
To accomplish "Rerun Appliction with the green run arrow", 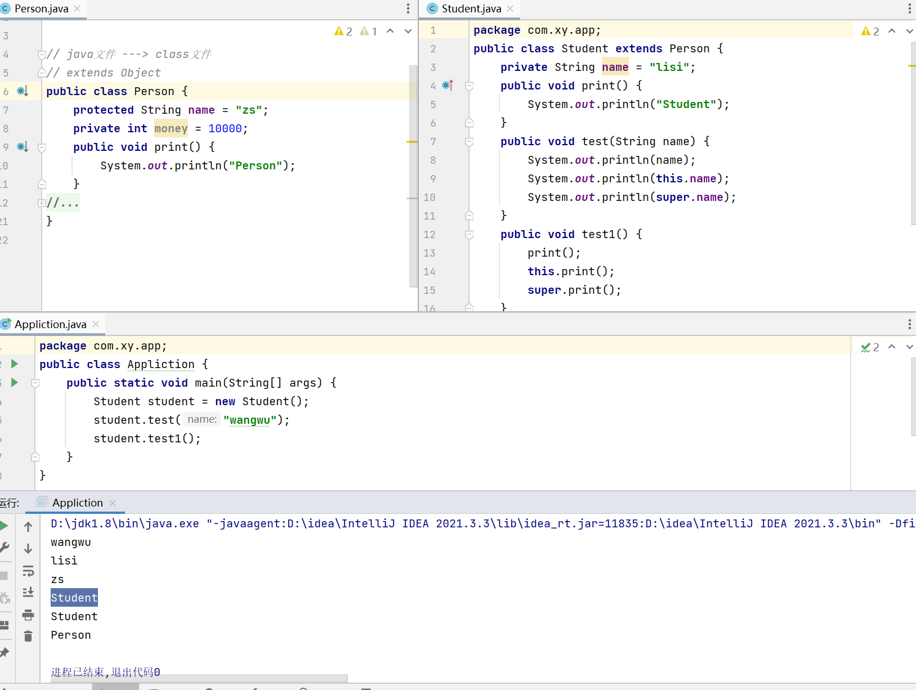I will point(3,526).
